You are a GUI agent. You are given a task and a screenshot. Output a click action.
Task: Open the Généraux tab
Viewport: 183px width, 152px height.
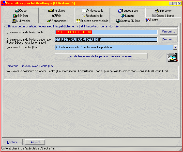click(21, 16)
